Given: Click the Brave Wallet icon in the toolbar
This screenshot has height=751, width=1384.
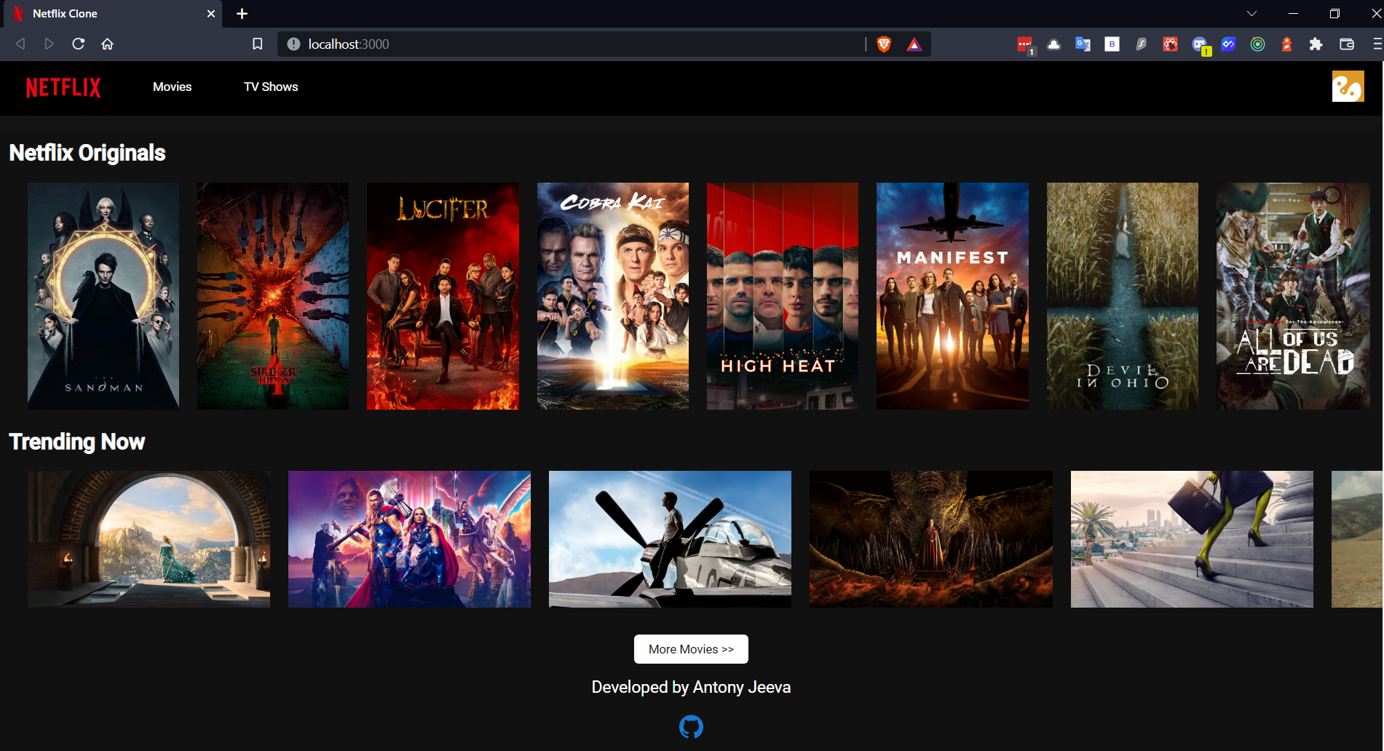Looking at the screenshot, I should pyautogui.click(x=1345, y=44).
